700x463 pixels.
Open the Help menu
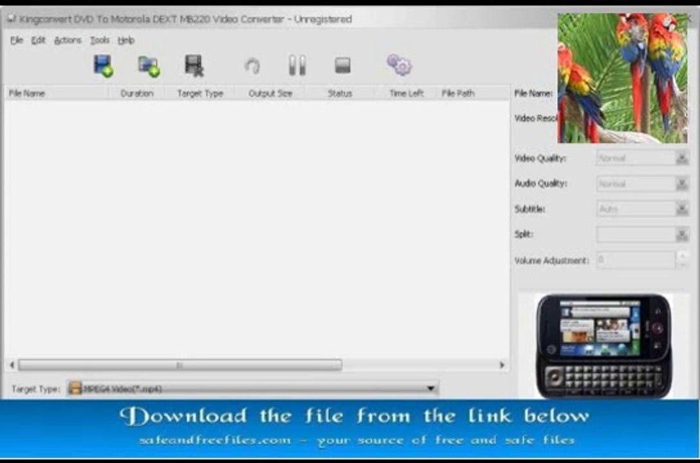click(126, 40)
